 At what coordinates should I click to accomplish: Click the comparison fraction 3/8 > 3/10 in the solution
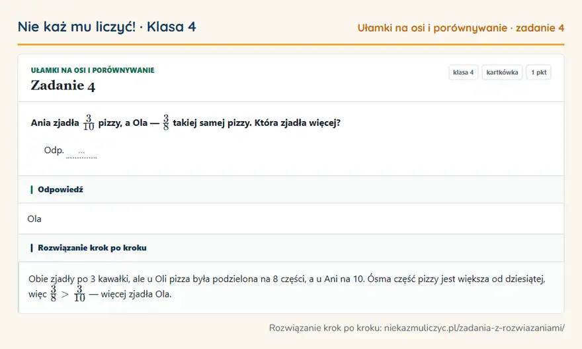tap(68, 294)
